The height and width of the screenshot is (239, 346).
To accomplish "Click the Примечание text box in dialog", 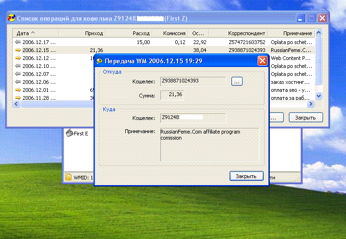I will (209, 144).
